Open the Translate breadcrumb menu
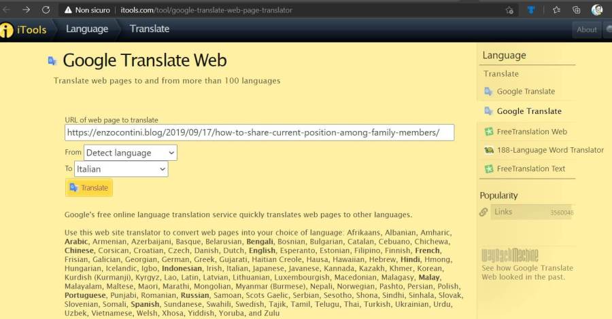 click(x=149, y=29)
